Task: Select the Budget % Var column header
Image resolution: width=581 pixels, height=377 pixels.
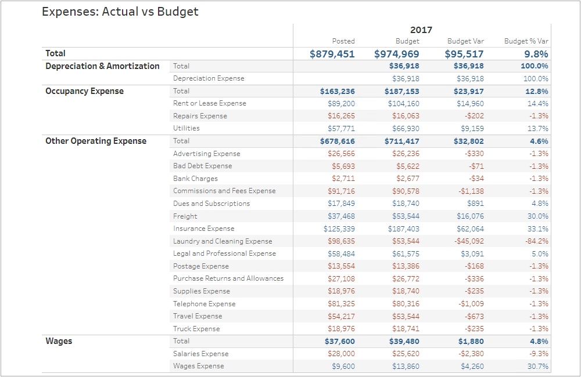Action: point(526,41)
